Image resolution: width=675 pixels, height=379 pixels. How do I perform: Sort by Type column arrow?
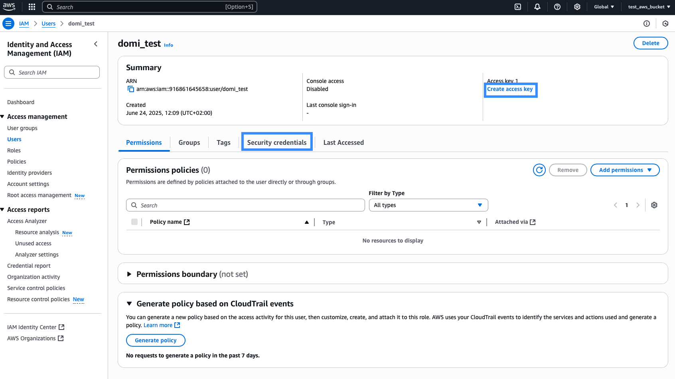pyautogui.click(x=479, y=222)
